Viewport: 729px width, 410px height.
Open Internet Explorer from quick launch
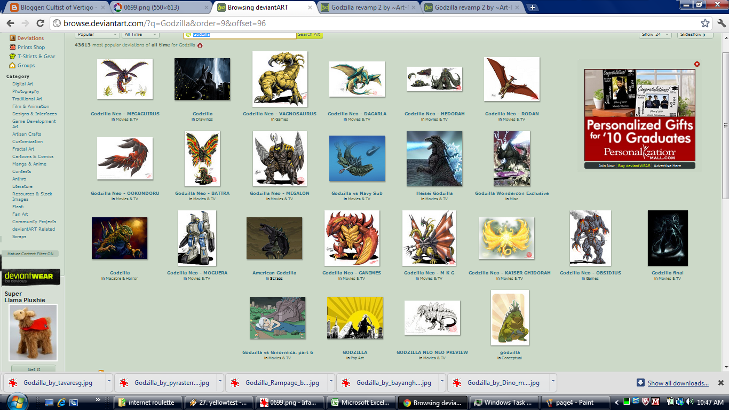tap(61, 402)
